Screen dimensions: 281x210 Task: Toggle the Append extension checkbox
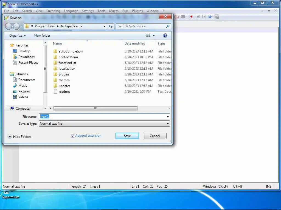(x=72, y=136)
